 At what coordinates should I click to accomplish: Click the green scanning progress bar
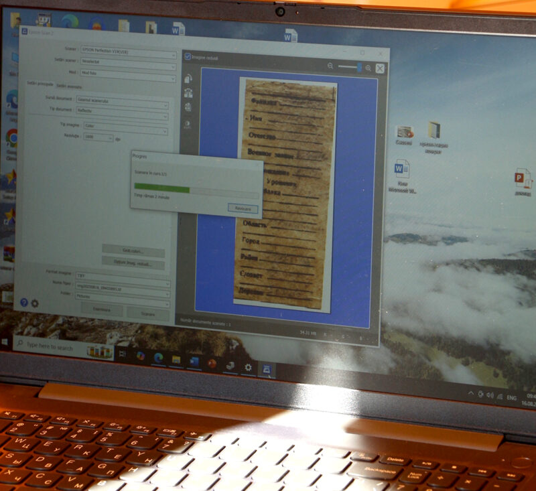161,188
